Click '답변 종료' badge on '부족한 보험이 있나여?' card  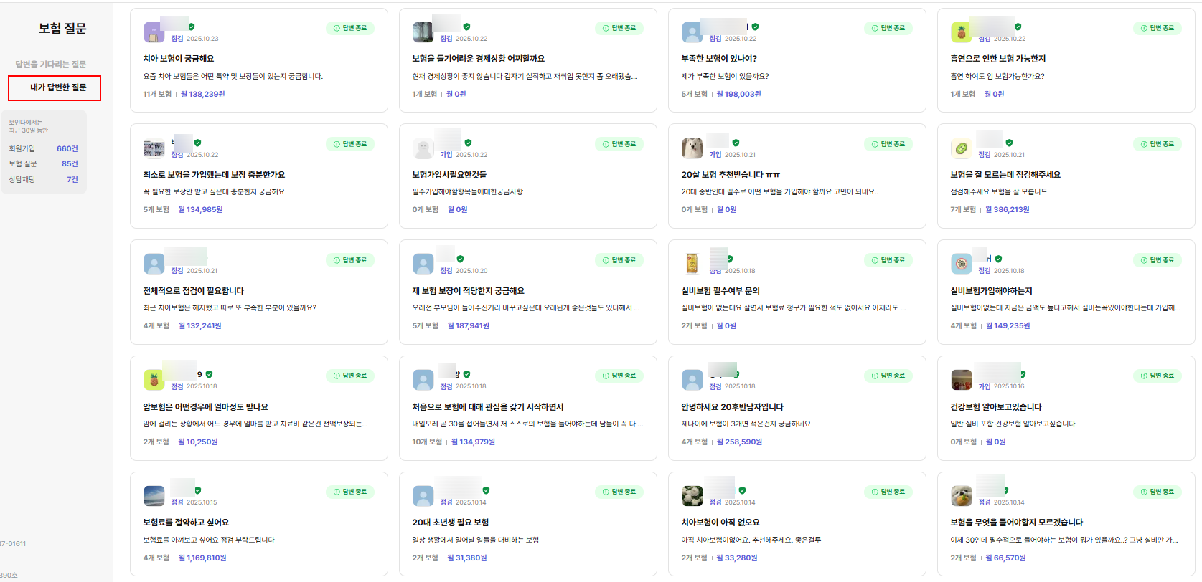(888, 28)
